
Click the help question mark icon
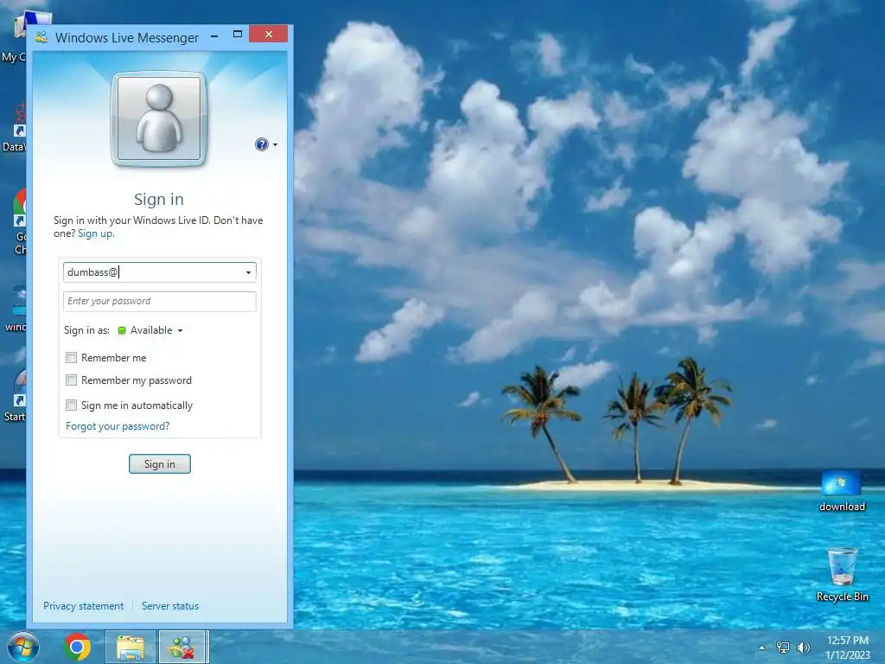coord(261,144)
